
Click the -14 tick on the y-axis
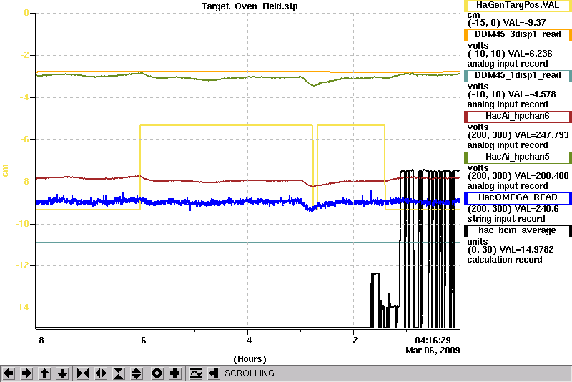[x=21, y=308]
